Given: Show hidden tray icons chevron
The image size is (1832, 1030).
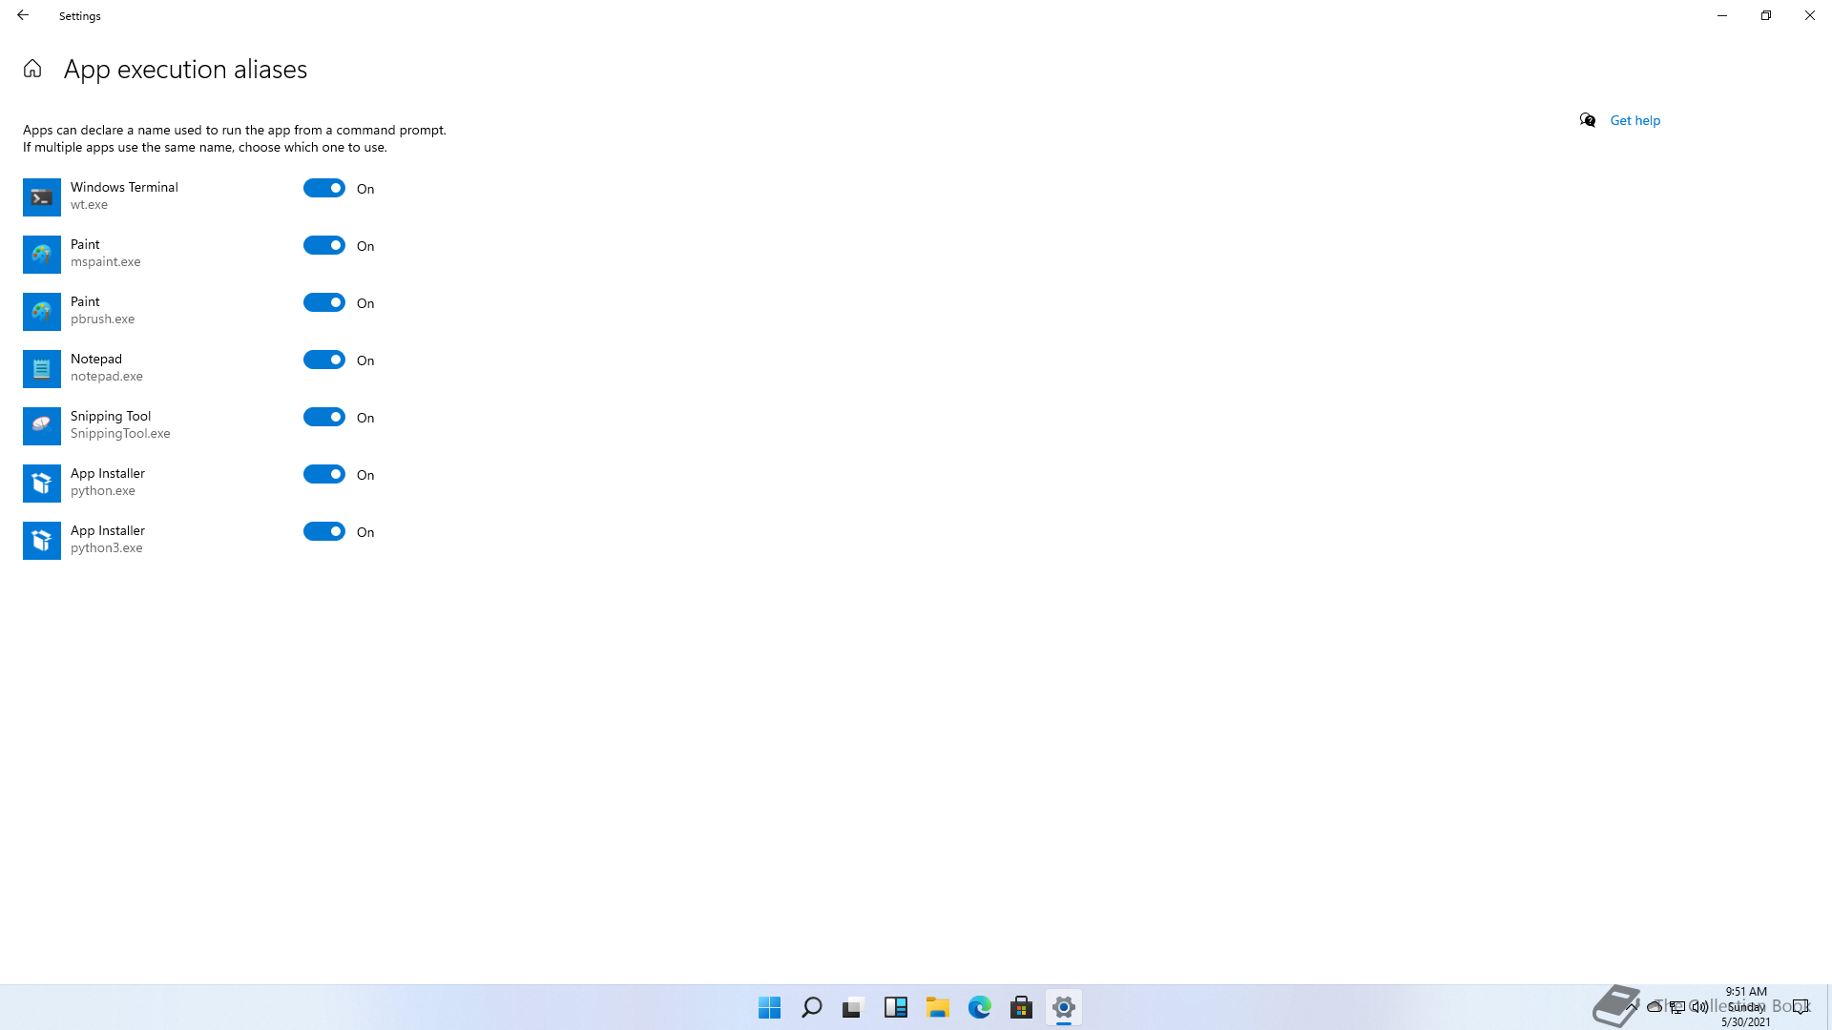Looking at the screenshot, I should click(x=1633, y=1006).
